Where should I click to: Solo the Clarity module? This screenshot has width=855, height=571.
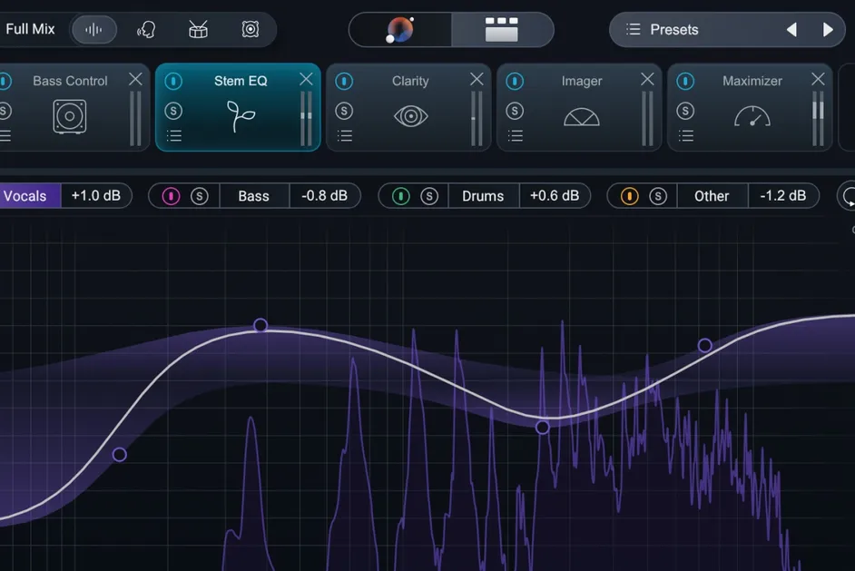click(x=344, y=112)
